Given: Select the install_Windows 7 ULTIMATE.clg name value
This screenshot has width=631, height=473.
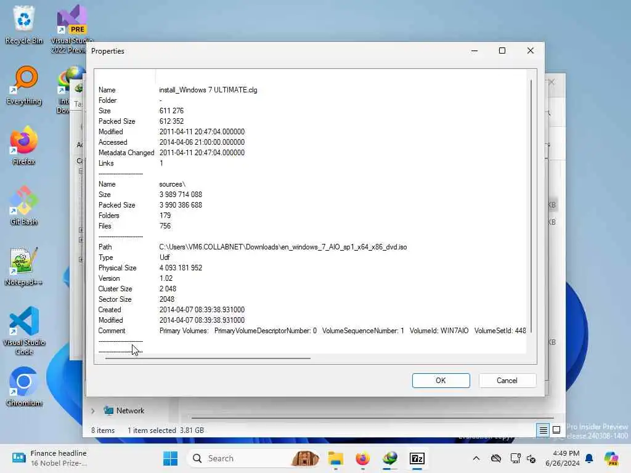Looking at the screenshot, I should click(208, 90).
